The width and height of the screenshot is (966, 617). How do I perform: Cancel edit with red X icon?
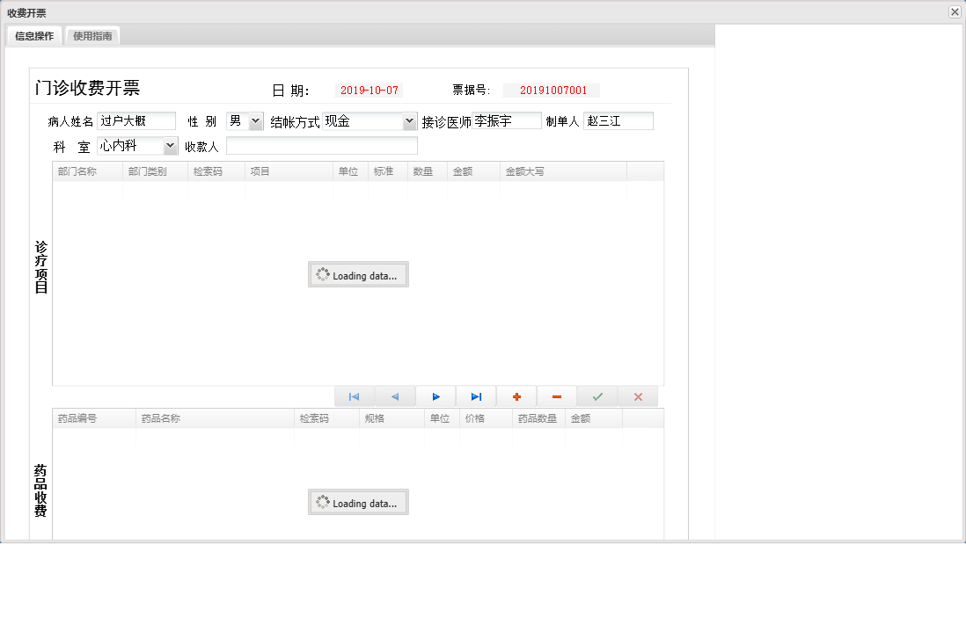[x=638, y=396]
